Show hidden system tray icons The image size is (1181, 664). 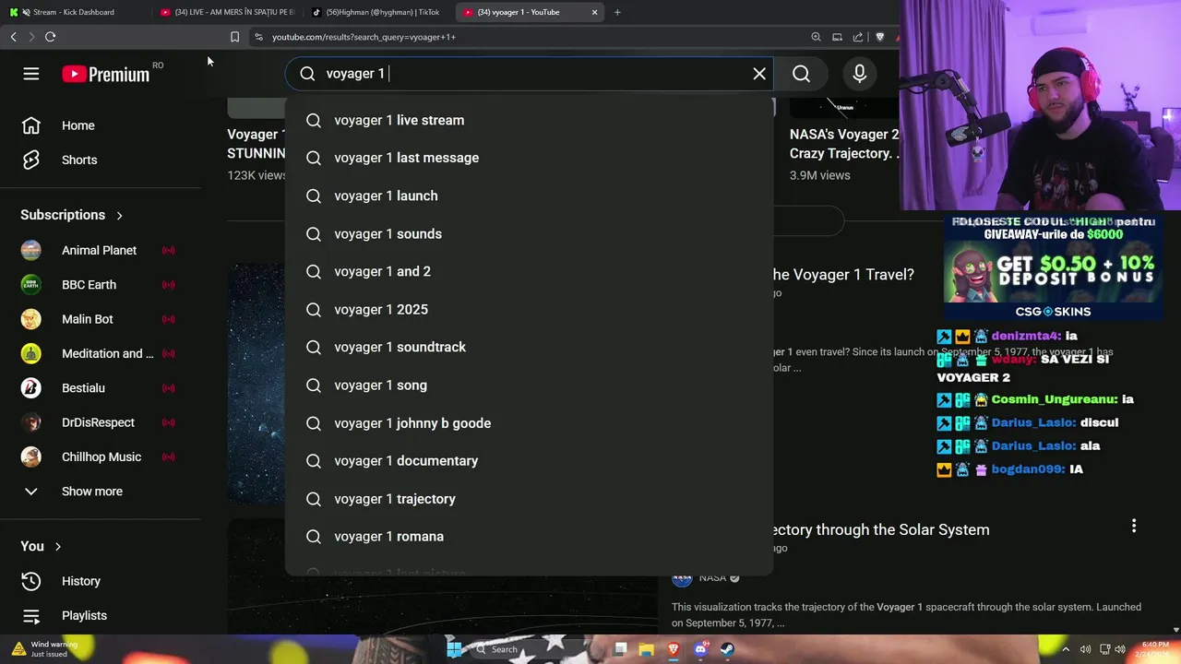tap(1065, 649)
